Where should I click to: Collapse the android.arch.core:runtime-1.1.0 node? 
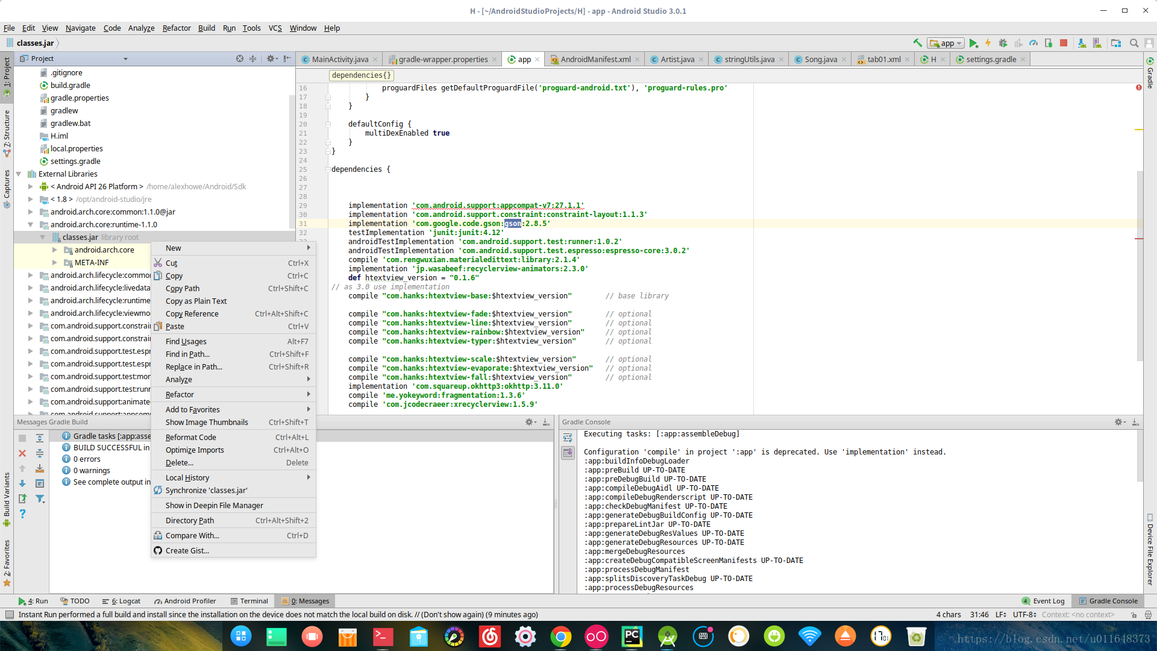[31, 224]
